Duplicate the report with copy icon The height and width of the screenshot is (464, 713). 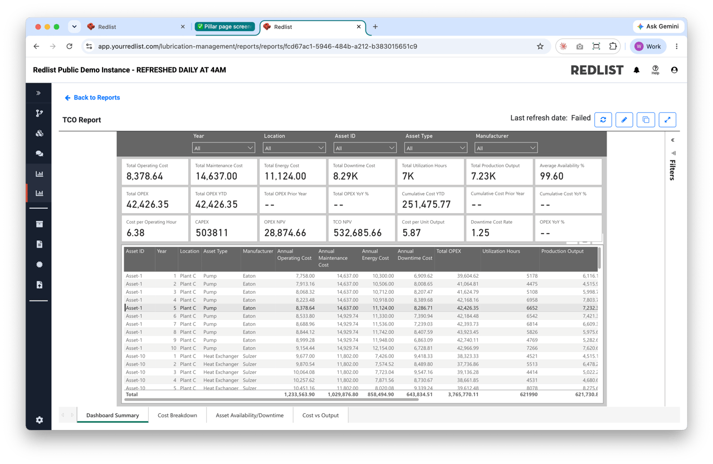tap(646, 120)
